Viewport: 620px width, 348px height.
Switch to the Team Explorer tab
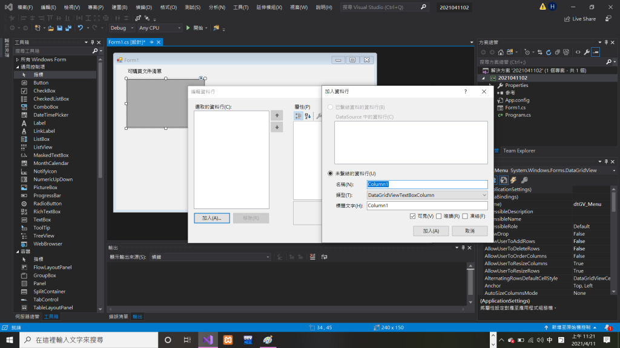519,150
